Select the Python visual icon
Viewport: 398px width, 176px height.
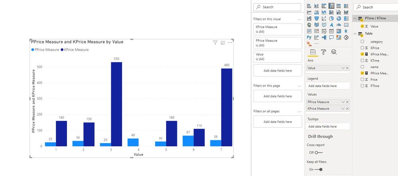click(309, 37)
